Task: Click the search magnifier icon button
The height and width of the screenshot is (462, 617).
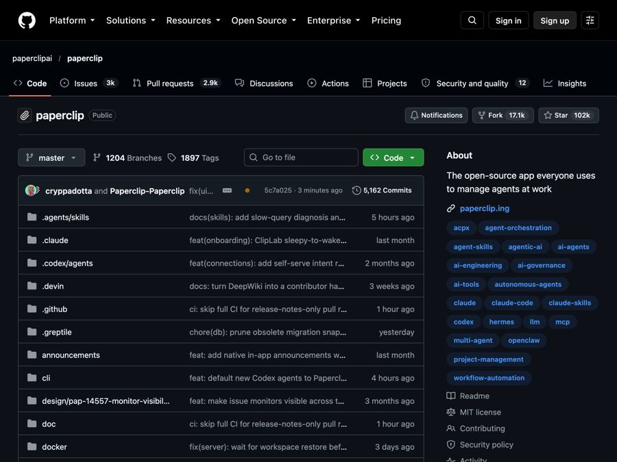Action: pos(472,21)
